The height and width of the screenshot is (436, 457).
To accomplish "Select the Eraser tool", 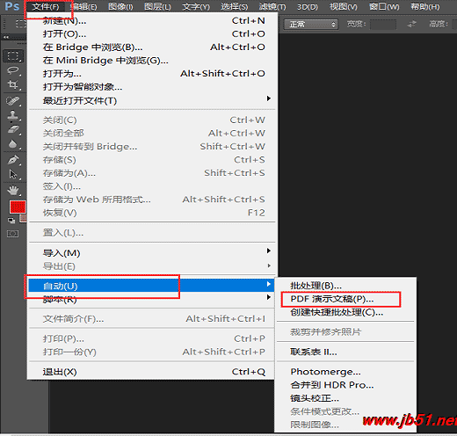I will [13, 129].
